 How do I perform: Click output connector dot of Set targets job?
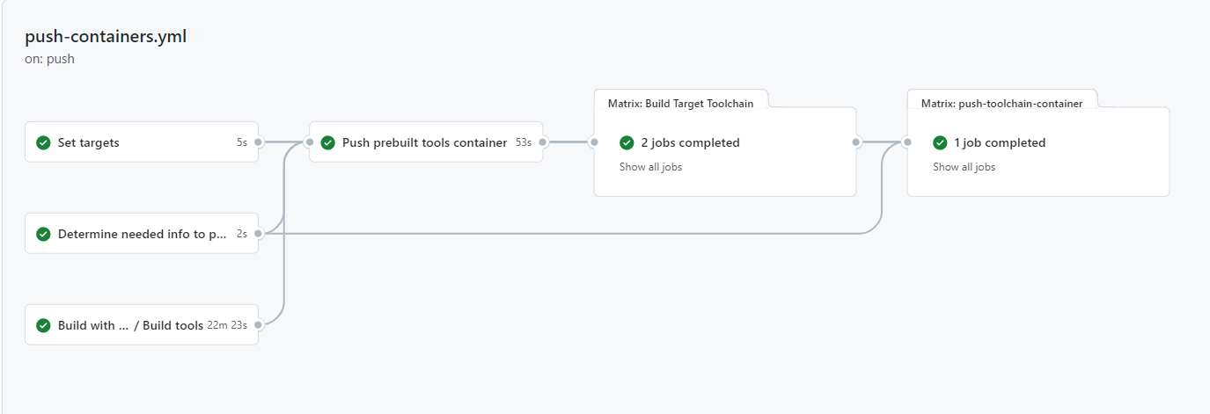point(258,142)
